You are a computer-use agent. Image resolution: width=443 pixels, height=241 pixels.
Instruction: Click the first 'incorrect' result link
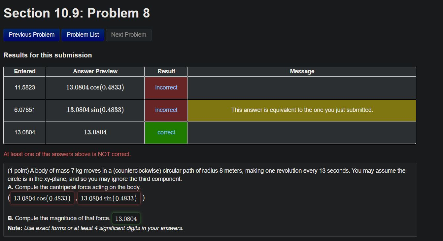click(166, 87)
